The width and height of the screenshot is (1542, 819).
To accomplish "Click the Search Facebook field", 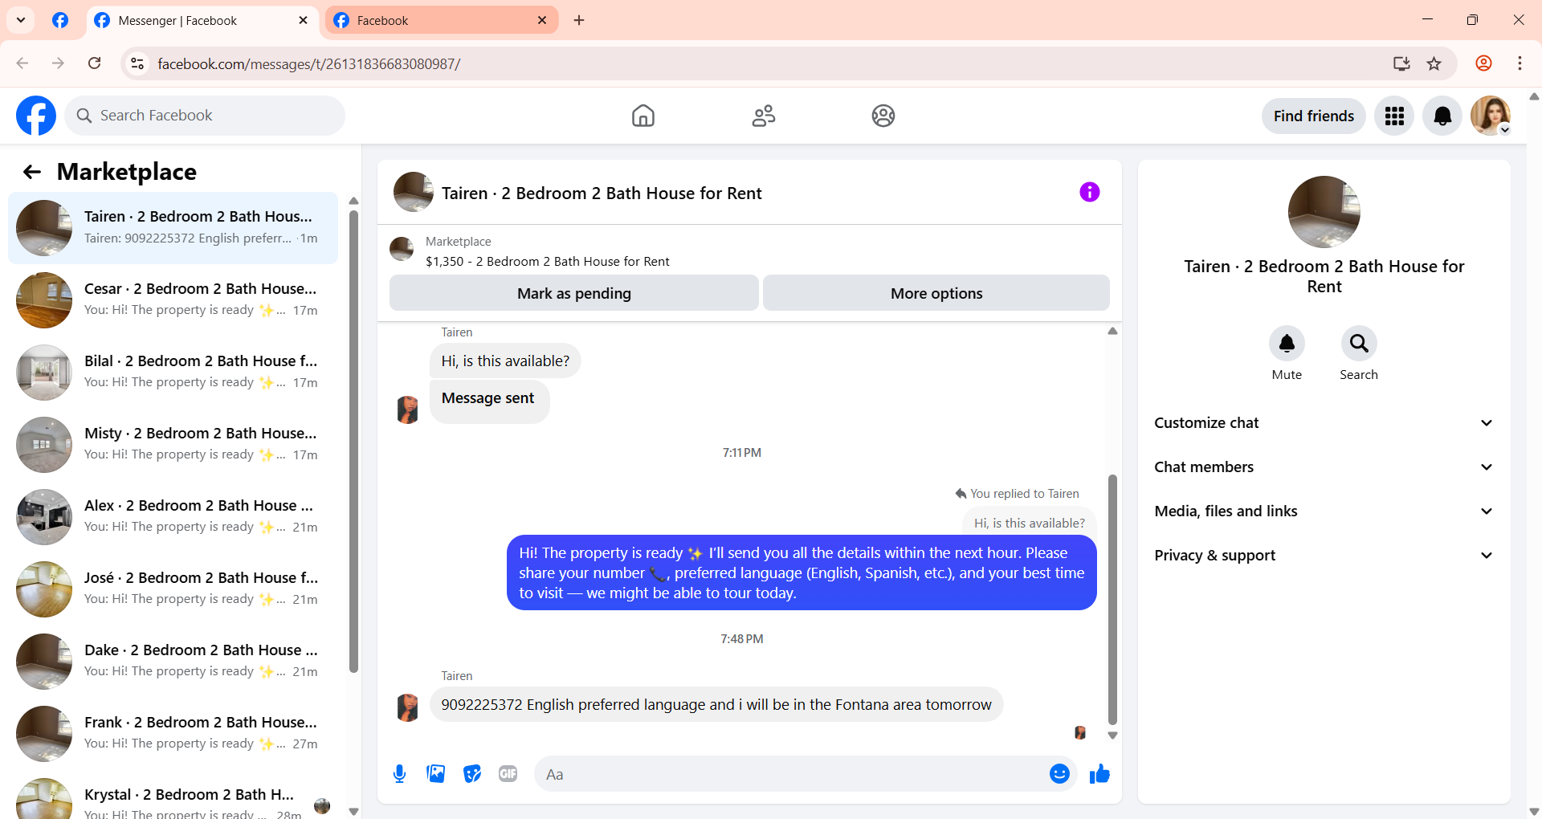I will [x=205, y=116].
